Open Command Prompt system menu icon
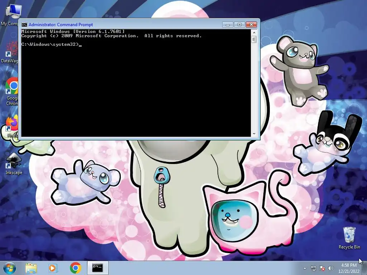The width and height of the screenshot is (367, 275). click(24, 25)
